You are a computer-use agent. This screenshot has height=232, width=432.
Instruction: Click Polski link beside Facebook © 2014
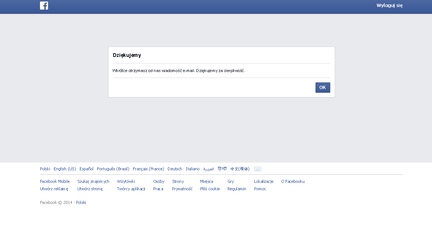pyautogui.click(x=81, y=202)
